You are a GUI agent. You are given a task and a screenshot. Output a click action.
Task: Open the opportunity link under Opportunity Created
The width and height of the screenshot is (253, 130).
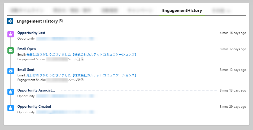[65, 112]
